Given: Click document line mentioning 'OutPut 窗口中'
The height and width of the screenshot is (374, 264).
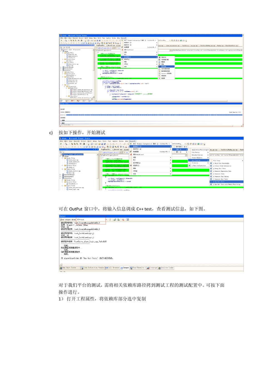Looking at the screenshot, I should pos(133,209).
